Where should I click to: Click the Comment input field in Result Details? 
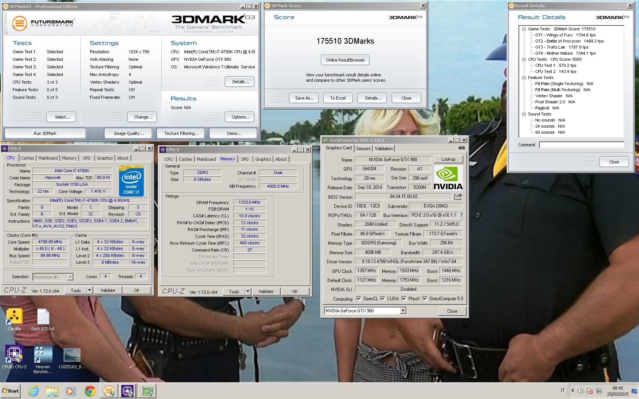(x=582, y=145)
